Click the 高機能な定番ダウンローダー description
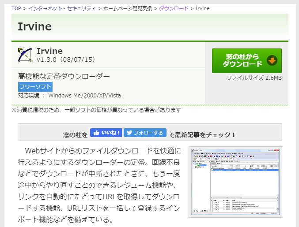This screenshot has height=227, width=299. (x=64, y=76)
